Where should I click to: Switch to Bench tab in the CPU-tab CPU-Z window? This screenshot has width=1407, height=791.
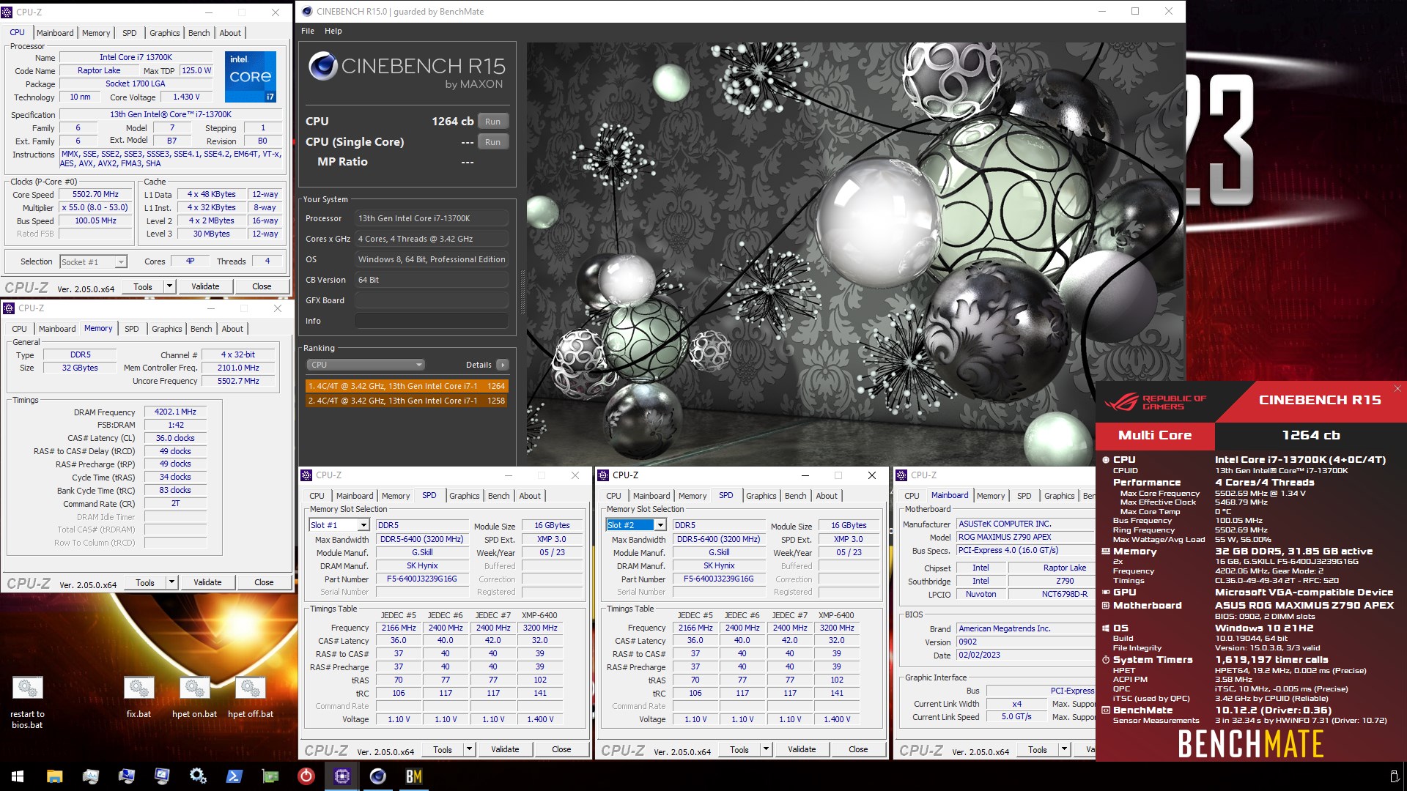coord(199,33)
